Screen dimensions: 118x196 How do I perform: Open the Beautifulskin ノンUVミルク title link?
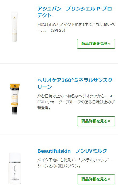tap(72, 151)
